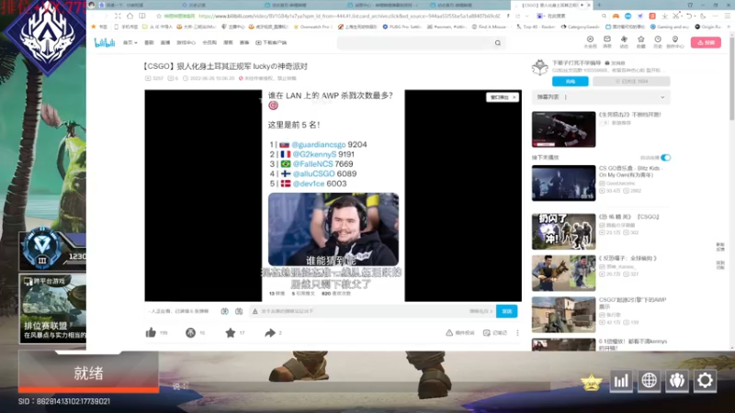This screenshot has width=735, height=413.
Task: Open 记笔记 notes icon
Action: tap(487, 332)
